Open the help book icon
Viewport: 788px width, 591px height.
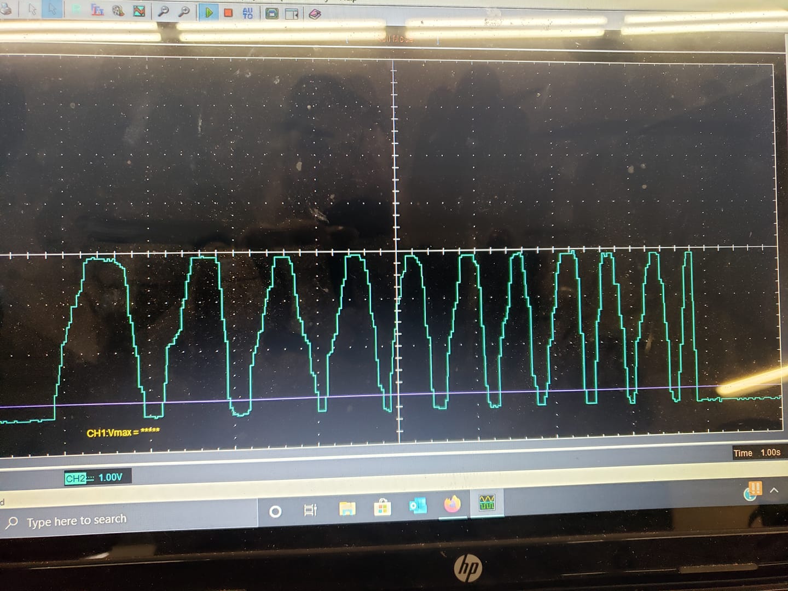tap(315, 14)
